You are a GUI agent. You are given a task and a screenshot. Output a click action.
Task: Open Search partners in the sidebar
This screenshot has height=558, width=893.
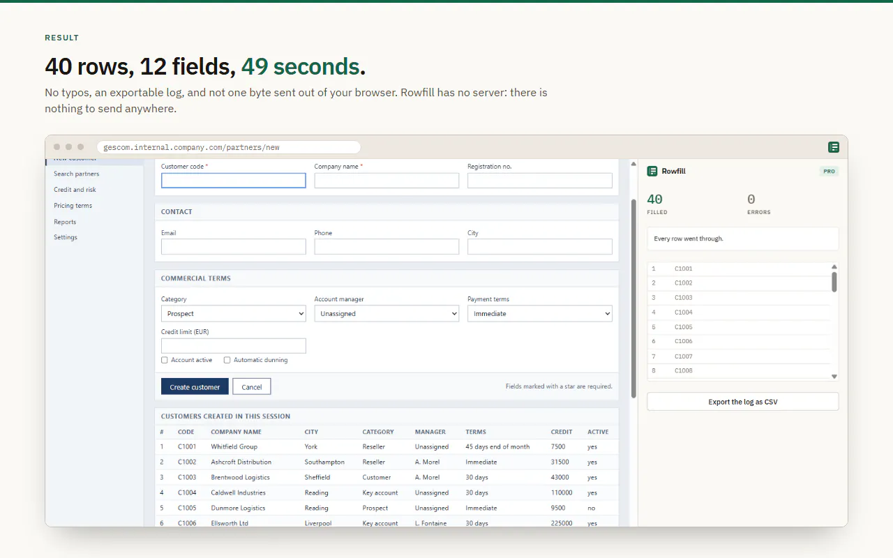tap(77, 174)
